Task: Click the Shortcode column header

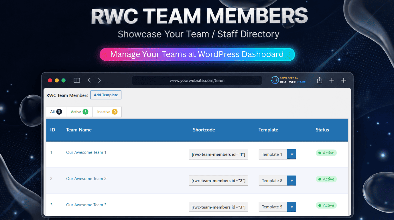Action: pos(204,130)
